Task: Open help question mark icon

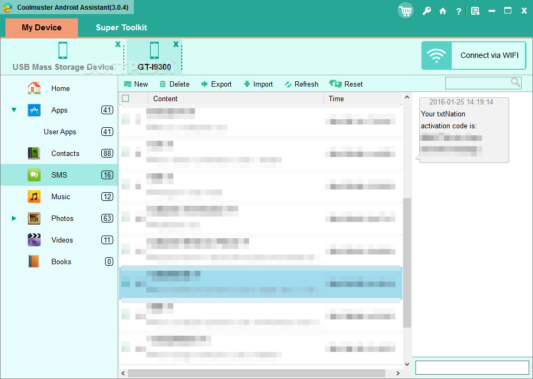Action: point(459,11)
